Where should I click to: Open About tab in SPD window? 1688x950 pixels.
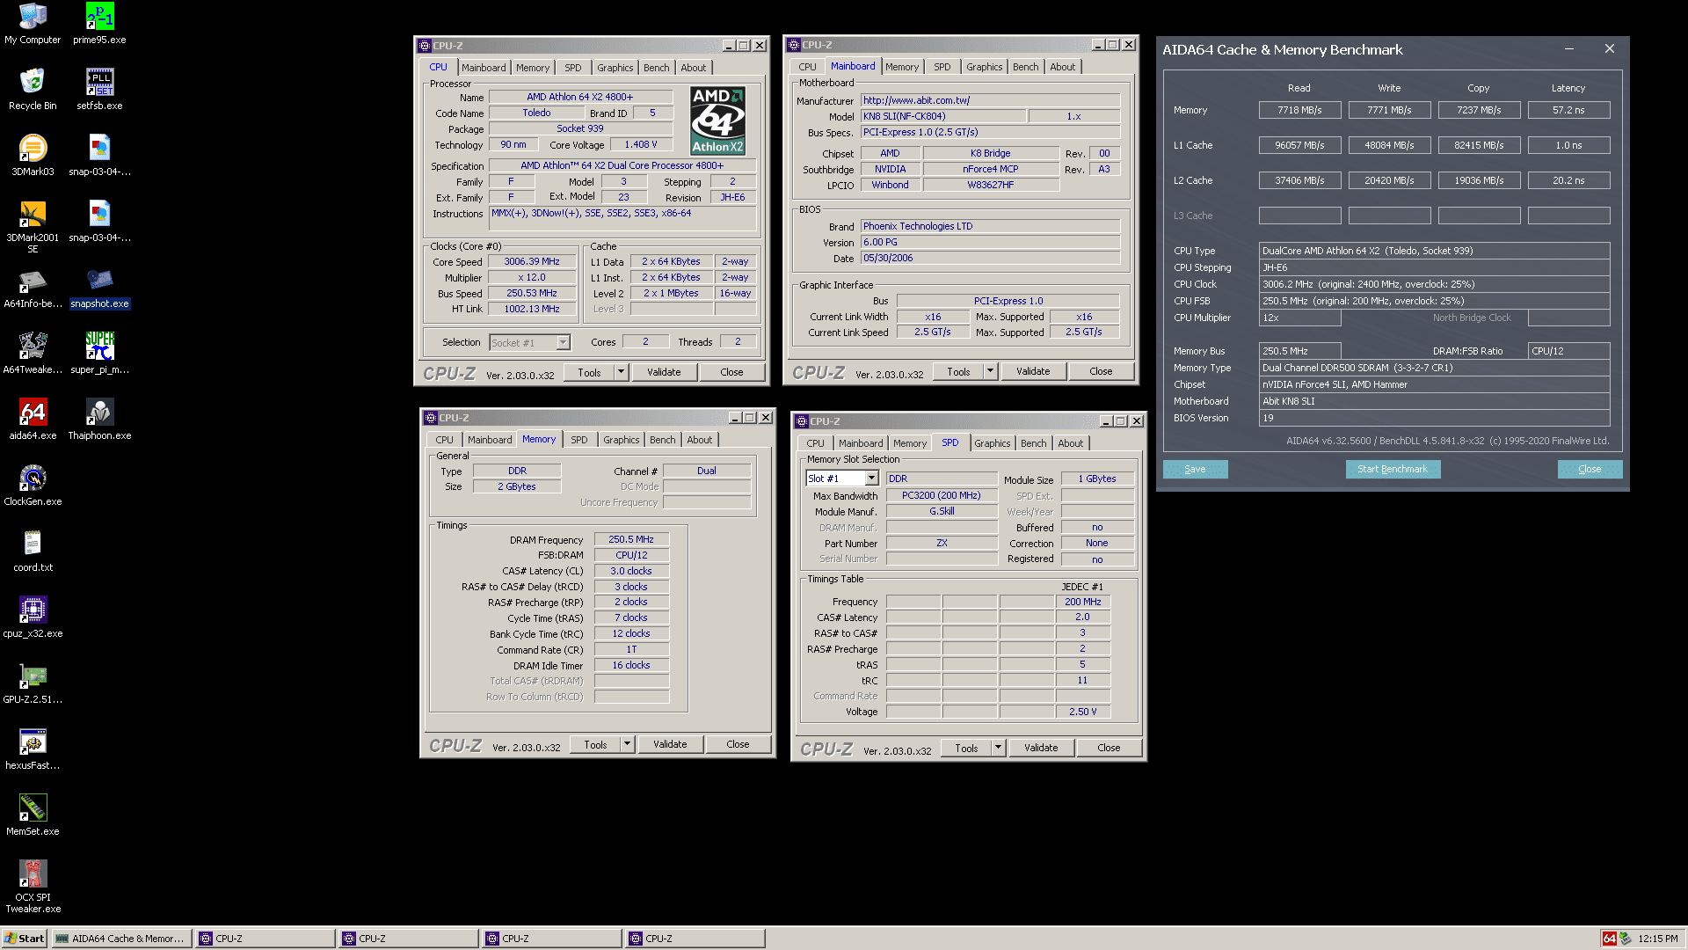pyautogui.click(x=1070, y=443)
